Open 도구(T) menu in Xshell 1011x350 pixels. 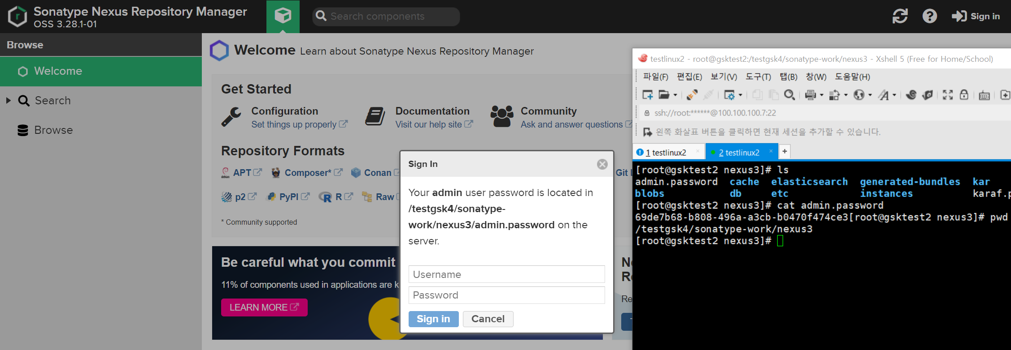click(x=758, y=77)
